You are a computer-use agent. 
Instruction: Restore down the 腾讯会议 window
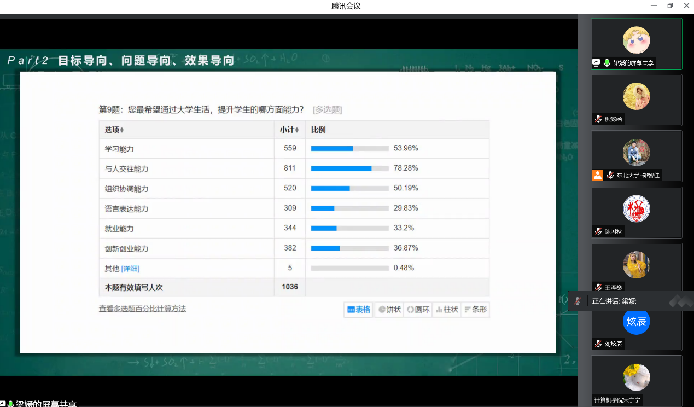pyautogui.click(x=670, y=5)
